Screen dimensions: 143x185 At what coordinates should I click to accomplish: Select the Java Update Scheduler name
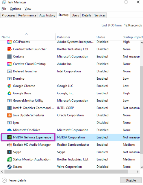[29, 115]
